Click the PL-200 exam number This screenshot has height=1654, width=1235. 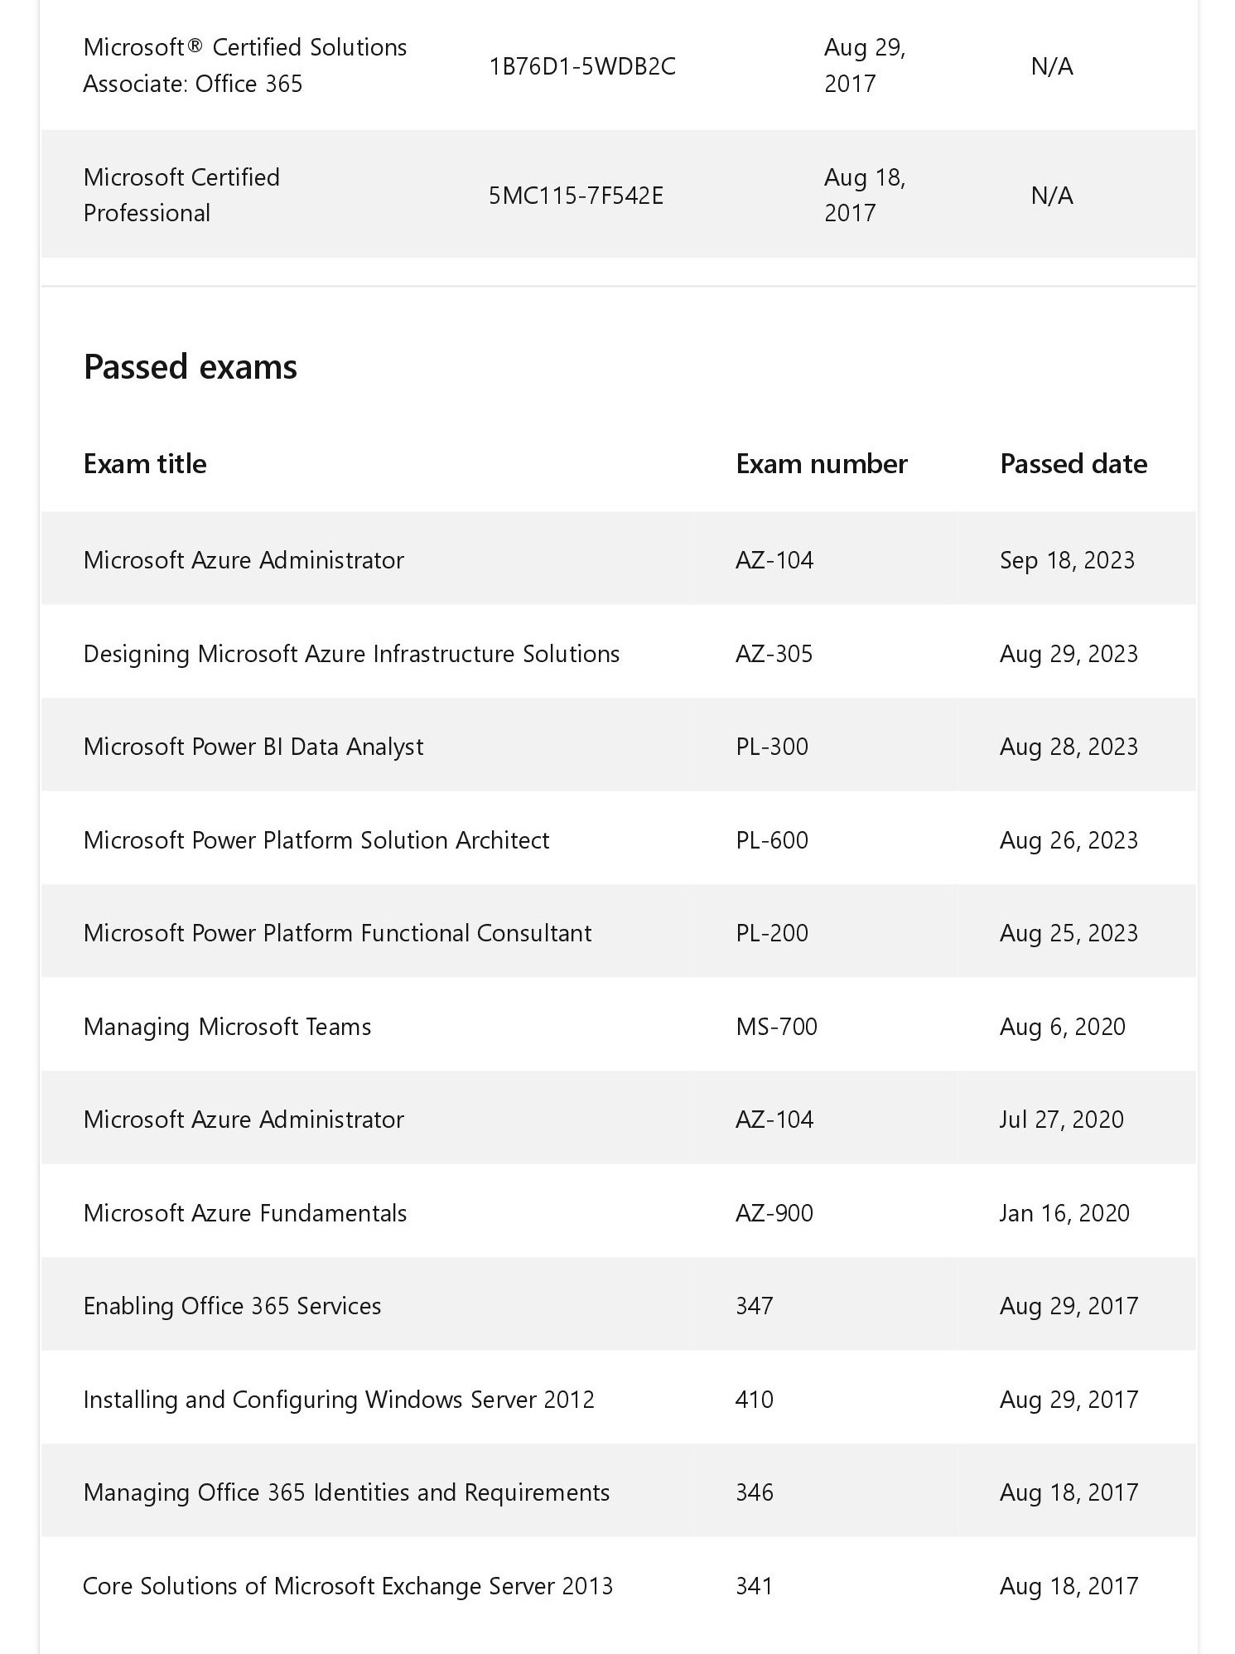click(x=771, y=933)
